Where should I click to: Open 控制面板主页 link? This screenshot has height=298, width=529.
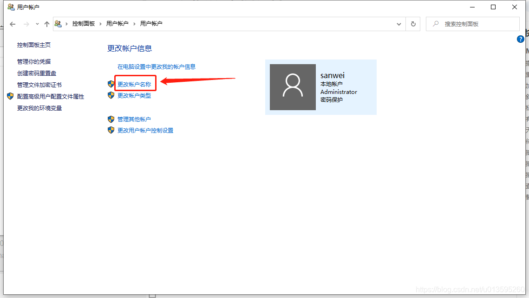pos(34,45)
